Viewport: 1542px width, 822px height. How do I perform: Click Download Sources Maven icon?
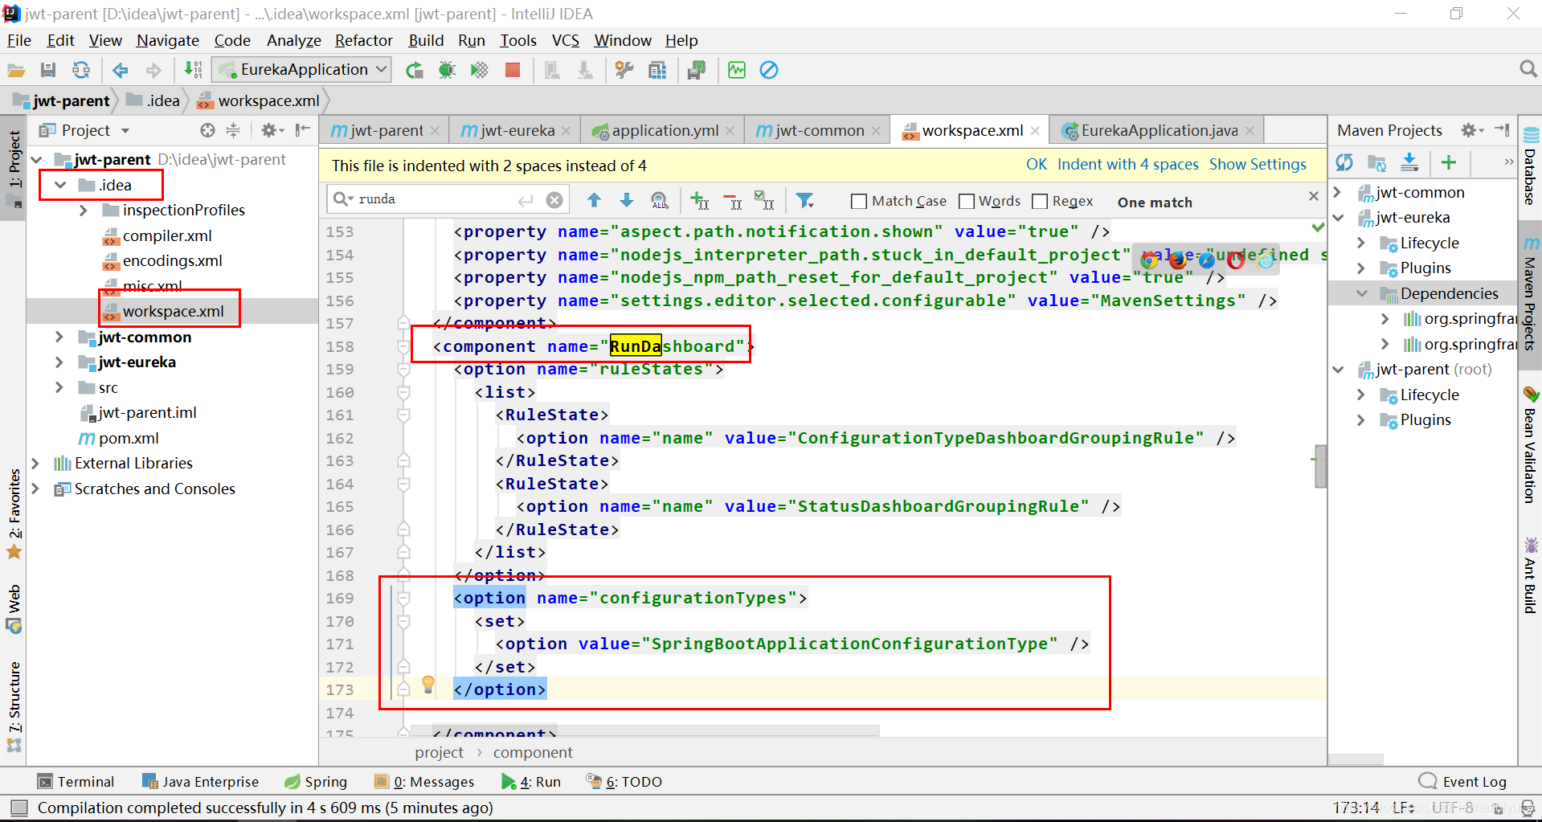[1409, 163]
